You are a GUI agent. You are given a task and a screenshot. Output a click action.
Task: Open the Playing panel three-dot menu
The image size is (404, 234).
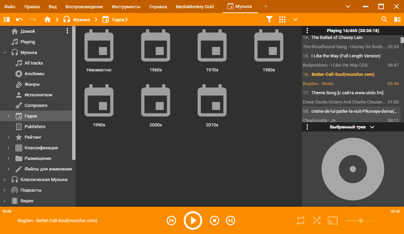(307, 31)
